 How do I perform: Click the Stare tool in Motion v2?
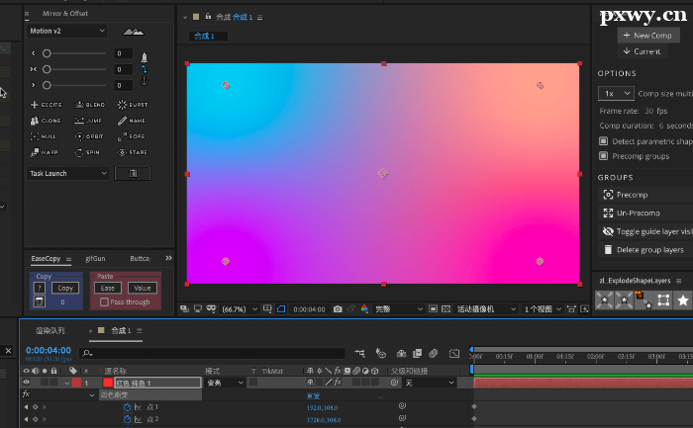132,152
